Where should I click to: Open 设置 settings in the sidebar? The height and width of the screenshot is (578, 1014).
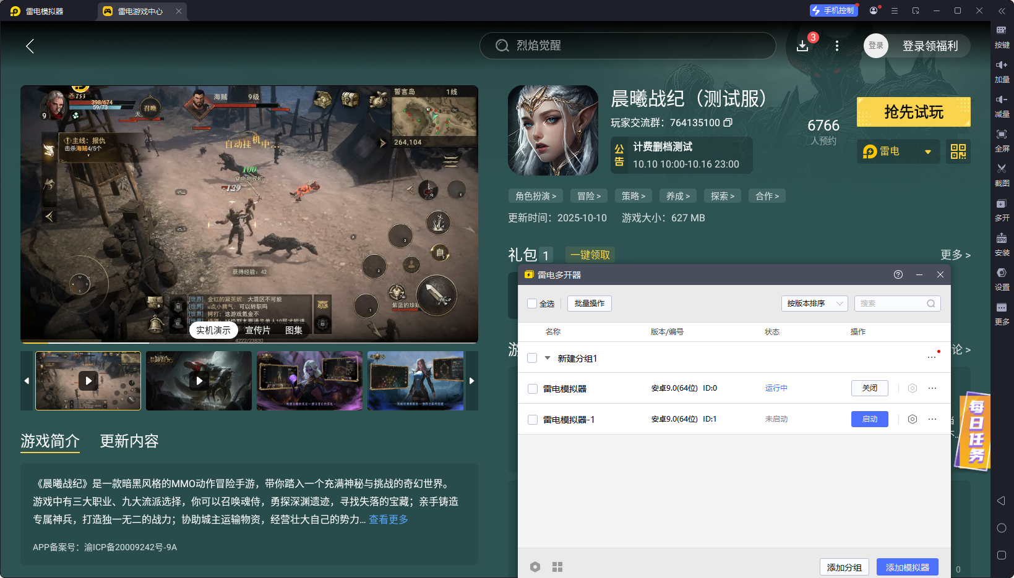click(1002, 279)
